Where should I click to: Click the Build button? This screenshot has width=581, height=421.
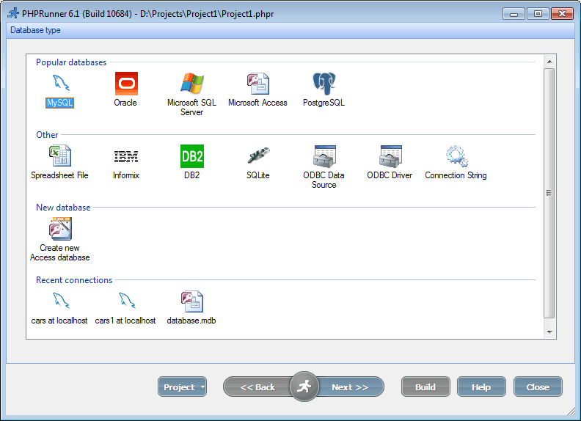(425, 387)
